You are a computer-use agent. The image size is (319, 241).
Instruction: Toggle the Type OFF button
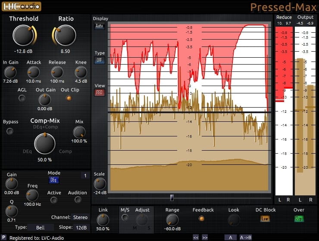point(99,60)
